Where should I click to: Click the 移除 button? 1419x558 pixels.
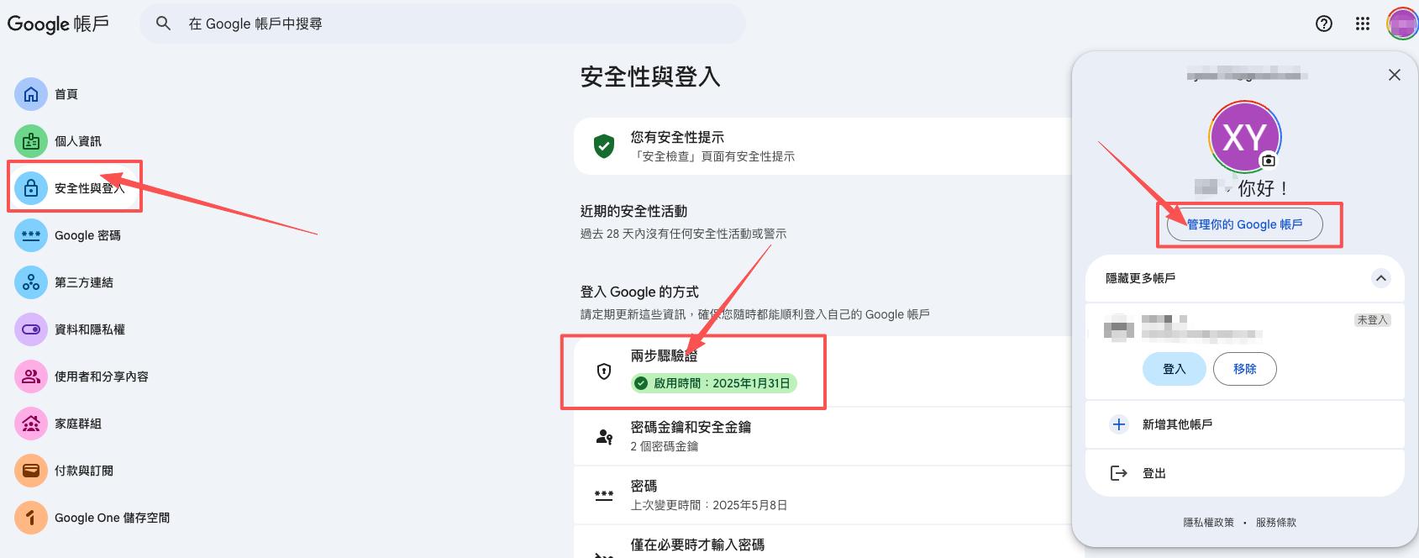[1245, 369]
